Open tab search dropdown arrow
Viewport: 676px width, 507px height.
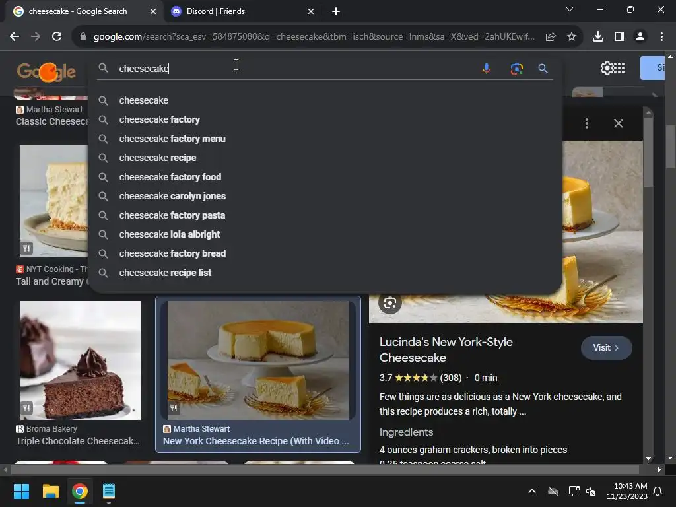570,9
